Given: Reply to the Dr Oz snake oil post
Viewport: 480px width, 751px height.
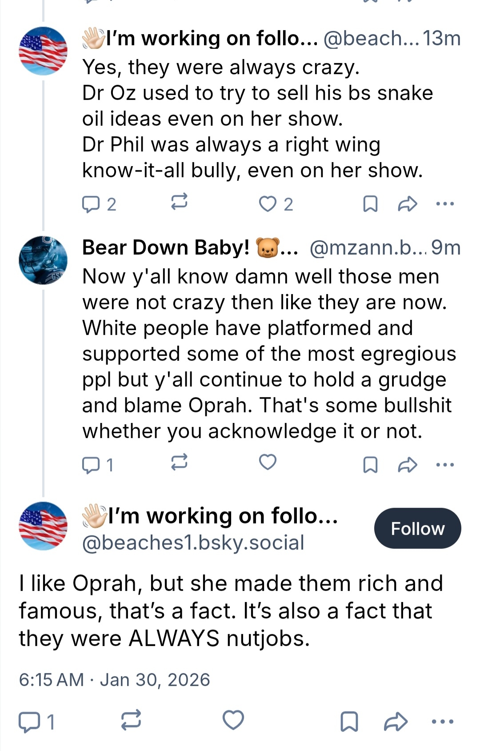Looking at the screenshot, I should (x=91, y=204).
